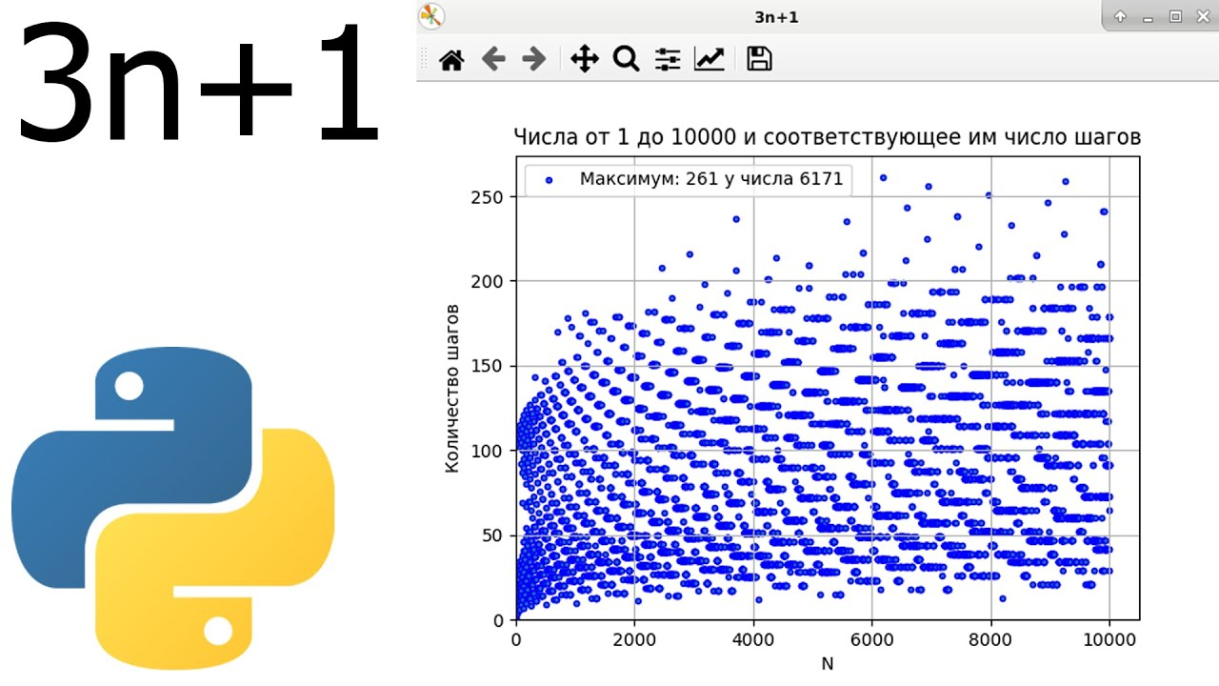
Task: Maximize the 3n+1 plot window
Action: 1174,16
